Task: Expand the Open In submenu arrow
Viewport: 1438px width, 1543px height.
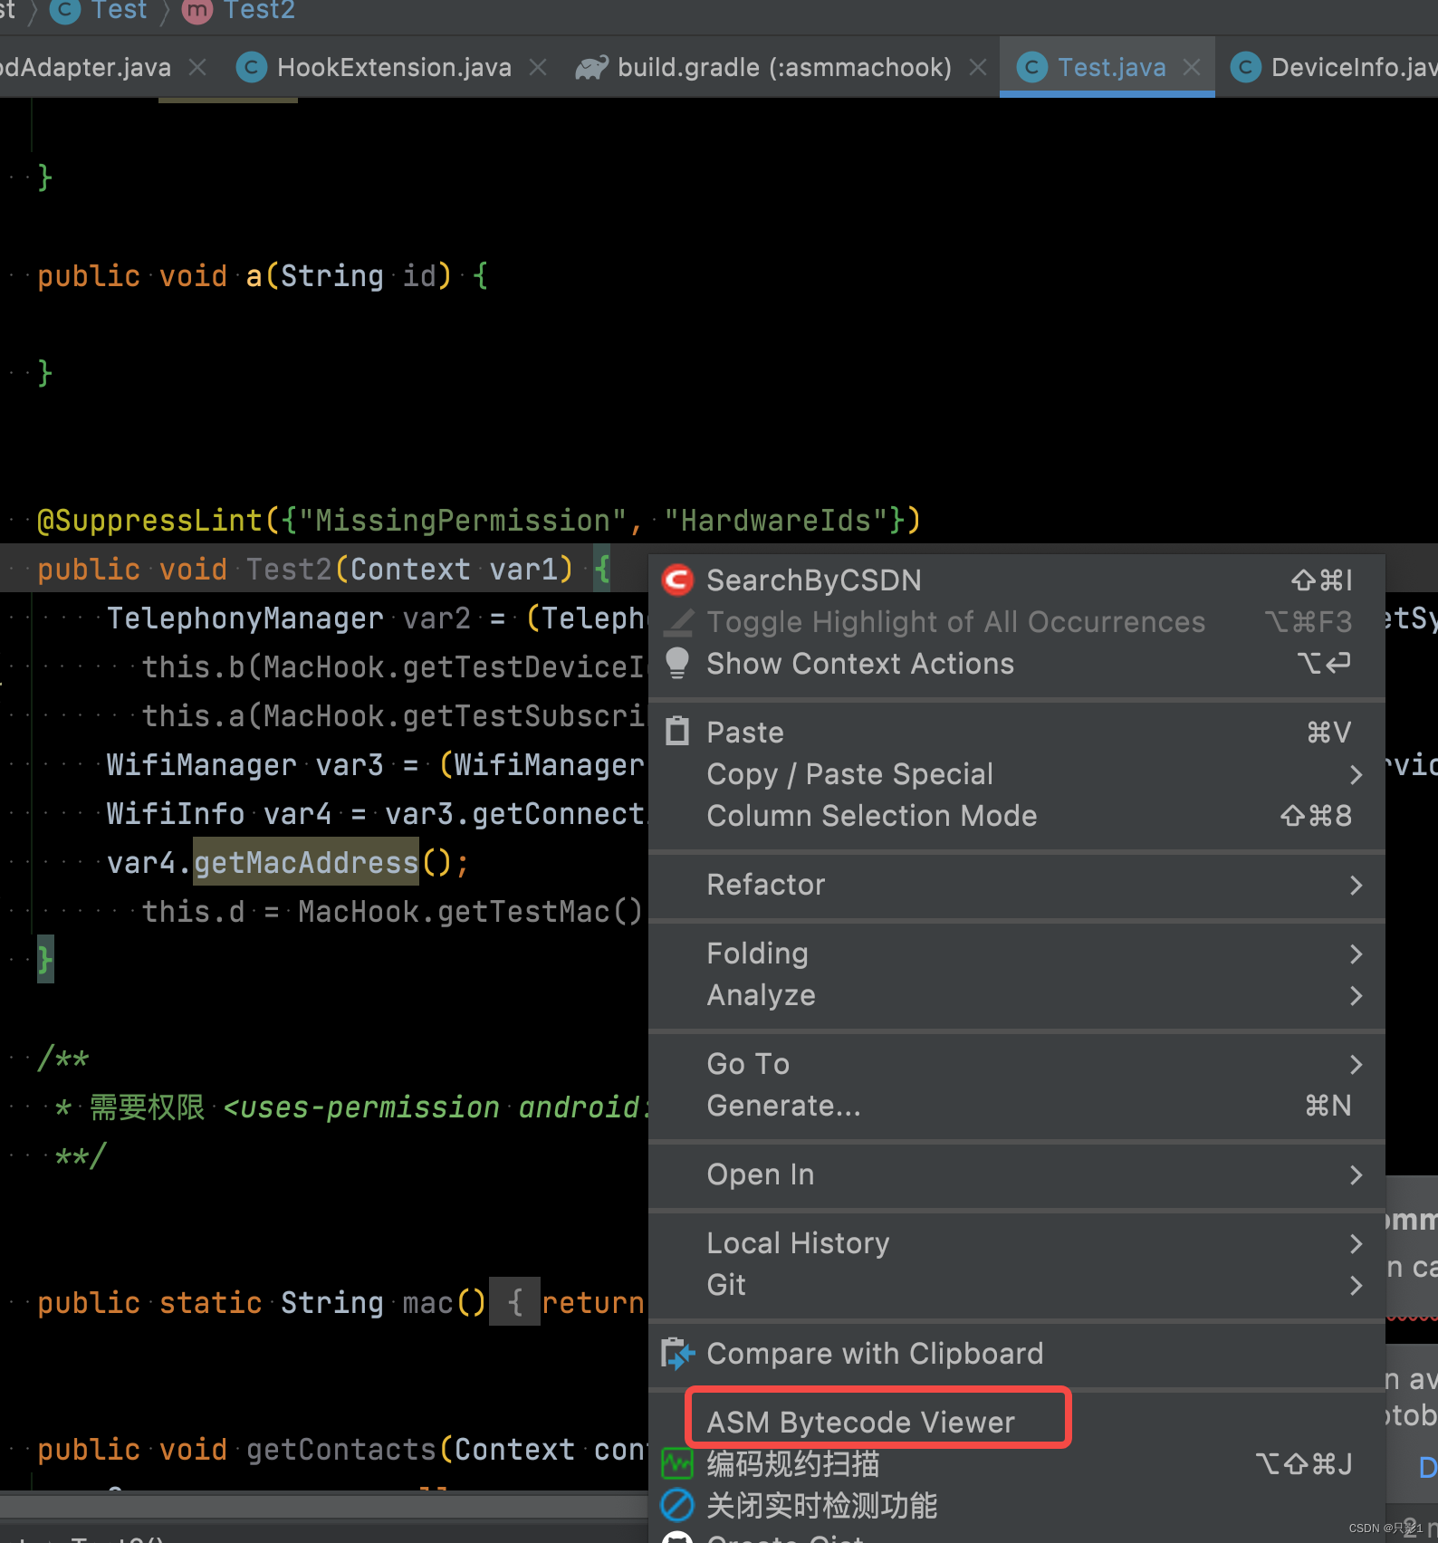Action: click(1356, 1174)
